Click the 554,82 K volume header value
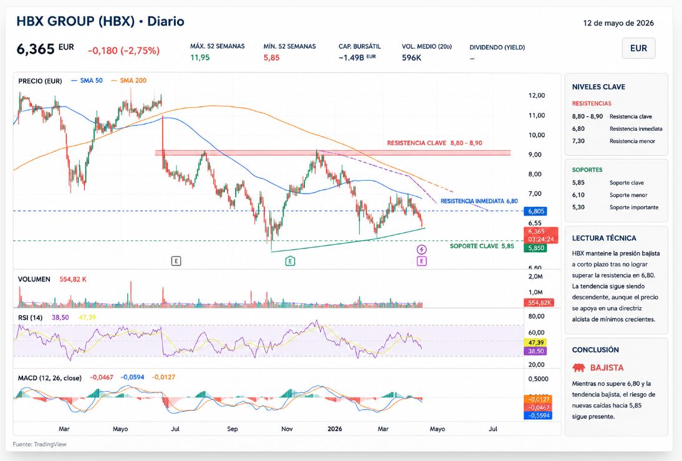Screen dimensions: 682x461 click(73, 279)
